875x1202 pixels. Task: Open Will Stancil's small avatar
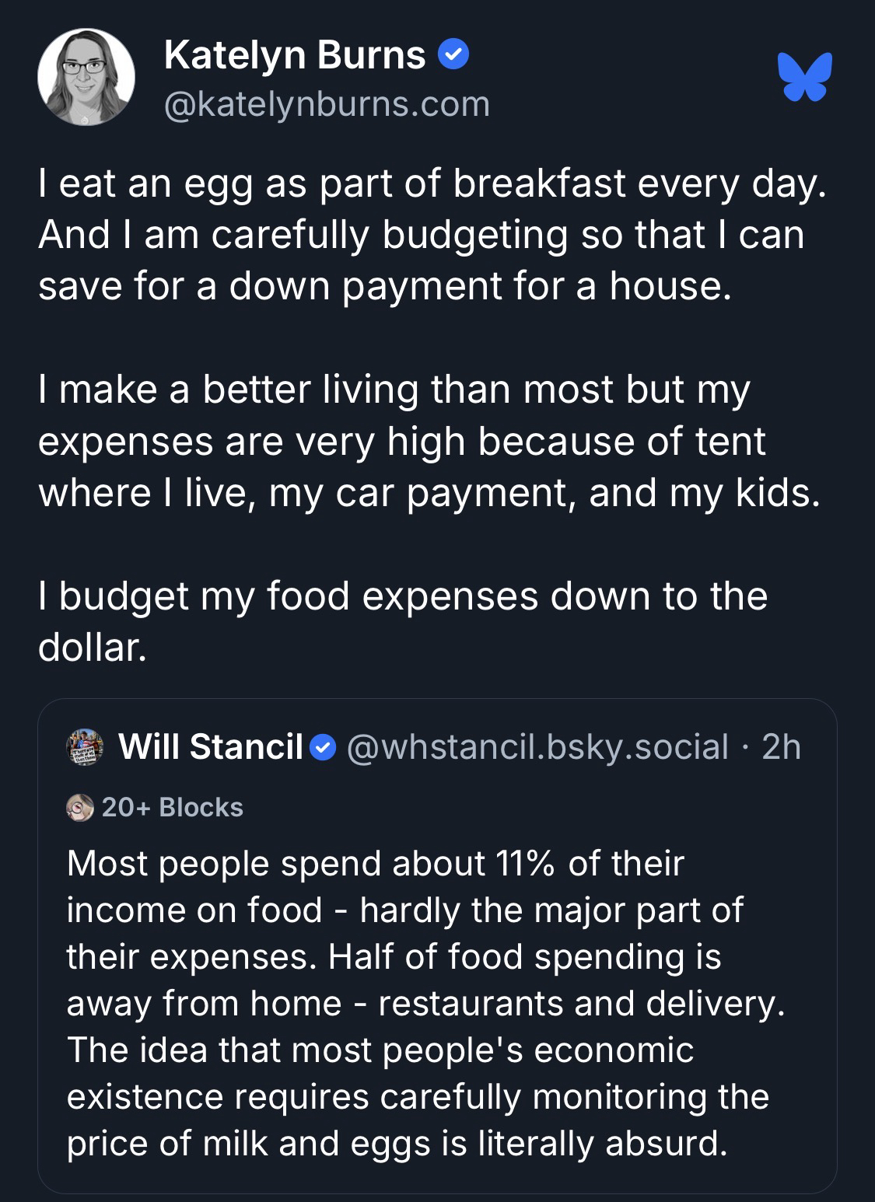click(x=86, y=747)
